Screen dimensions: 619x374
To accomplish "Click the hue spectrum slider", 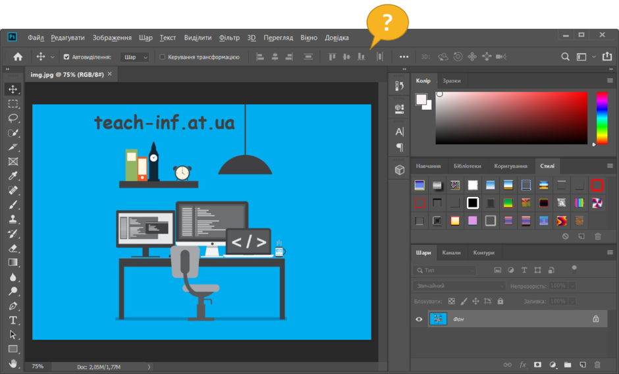I will [602, 118].
